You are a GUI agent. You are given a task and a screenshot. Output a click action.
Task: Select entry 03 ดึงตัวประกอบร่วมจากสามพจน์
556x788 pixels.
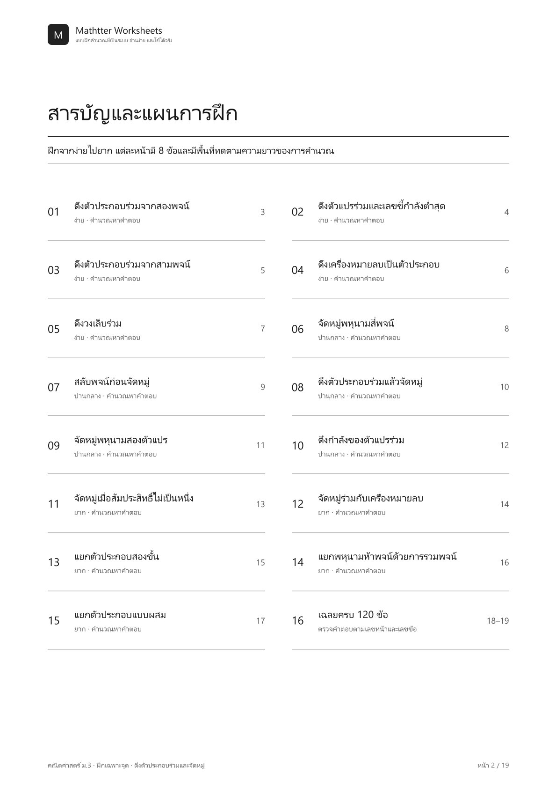156,270
